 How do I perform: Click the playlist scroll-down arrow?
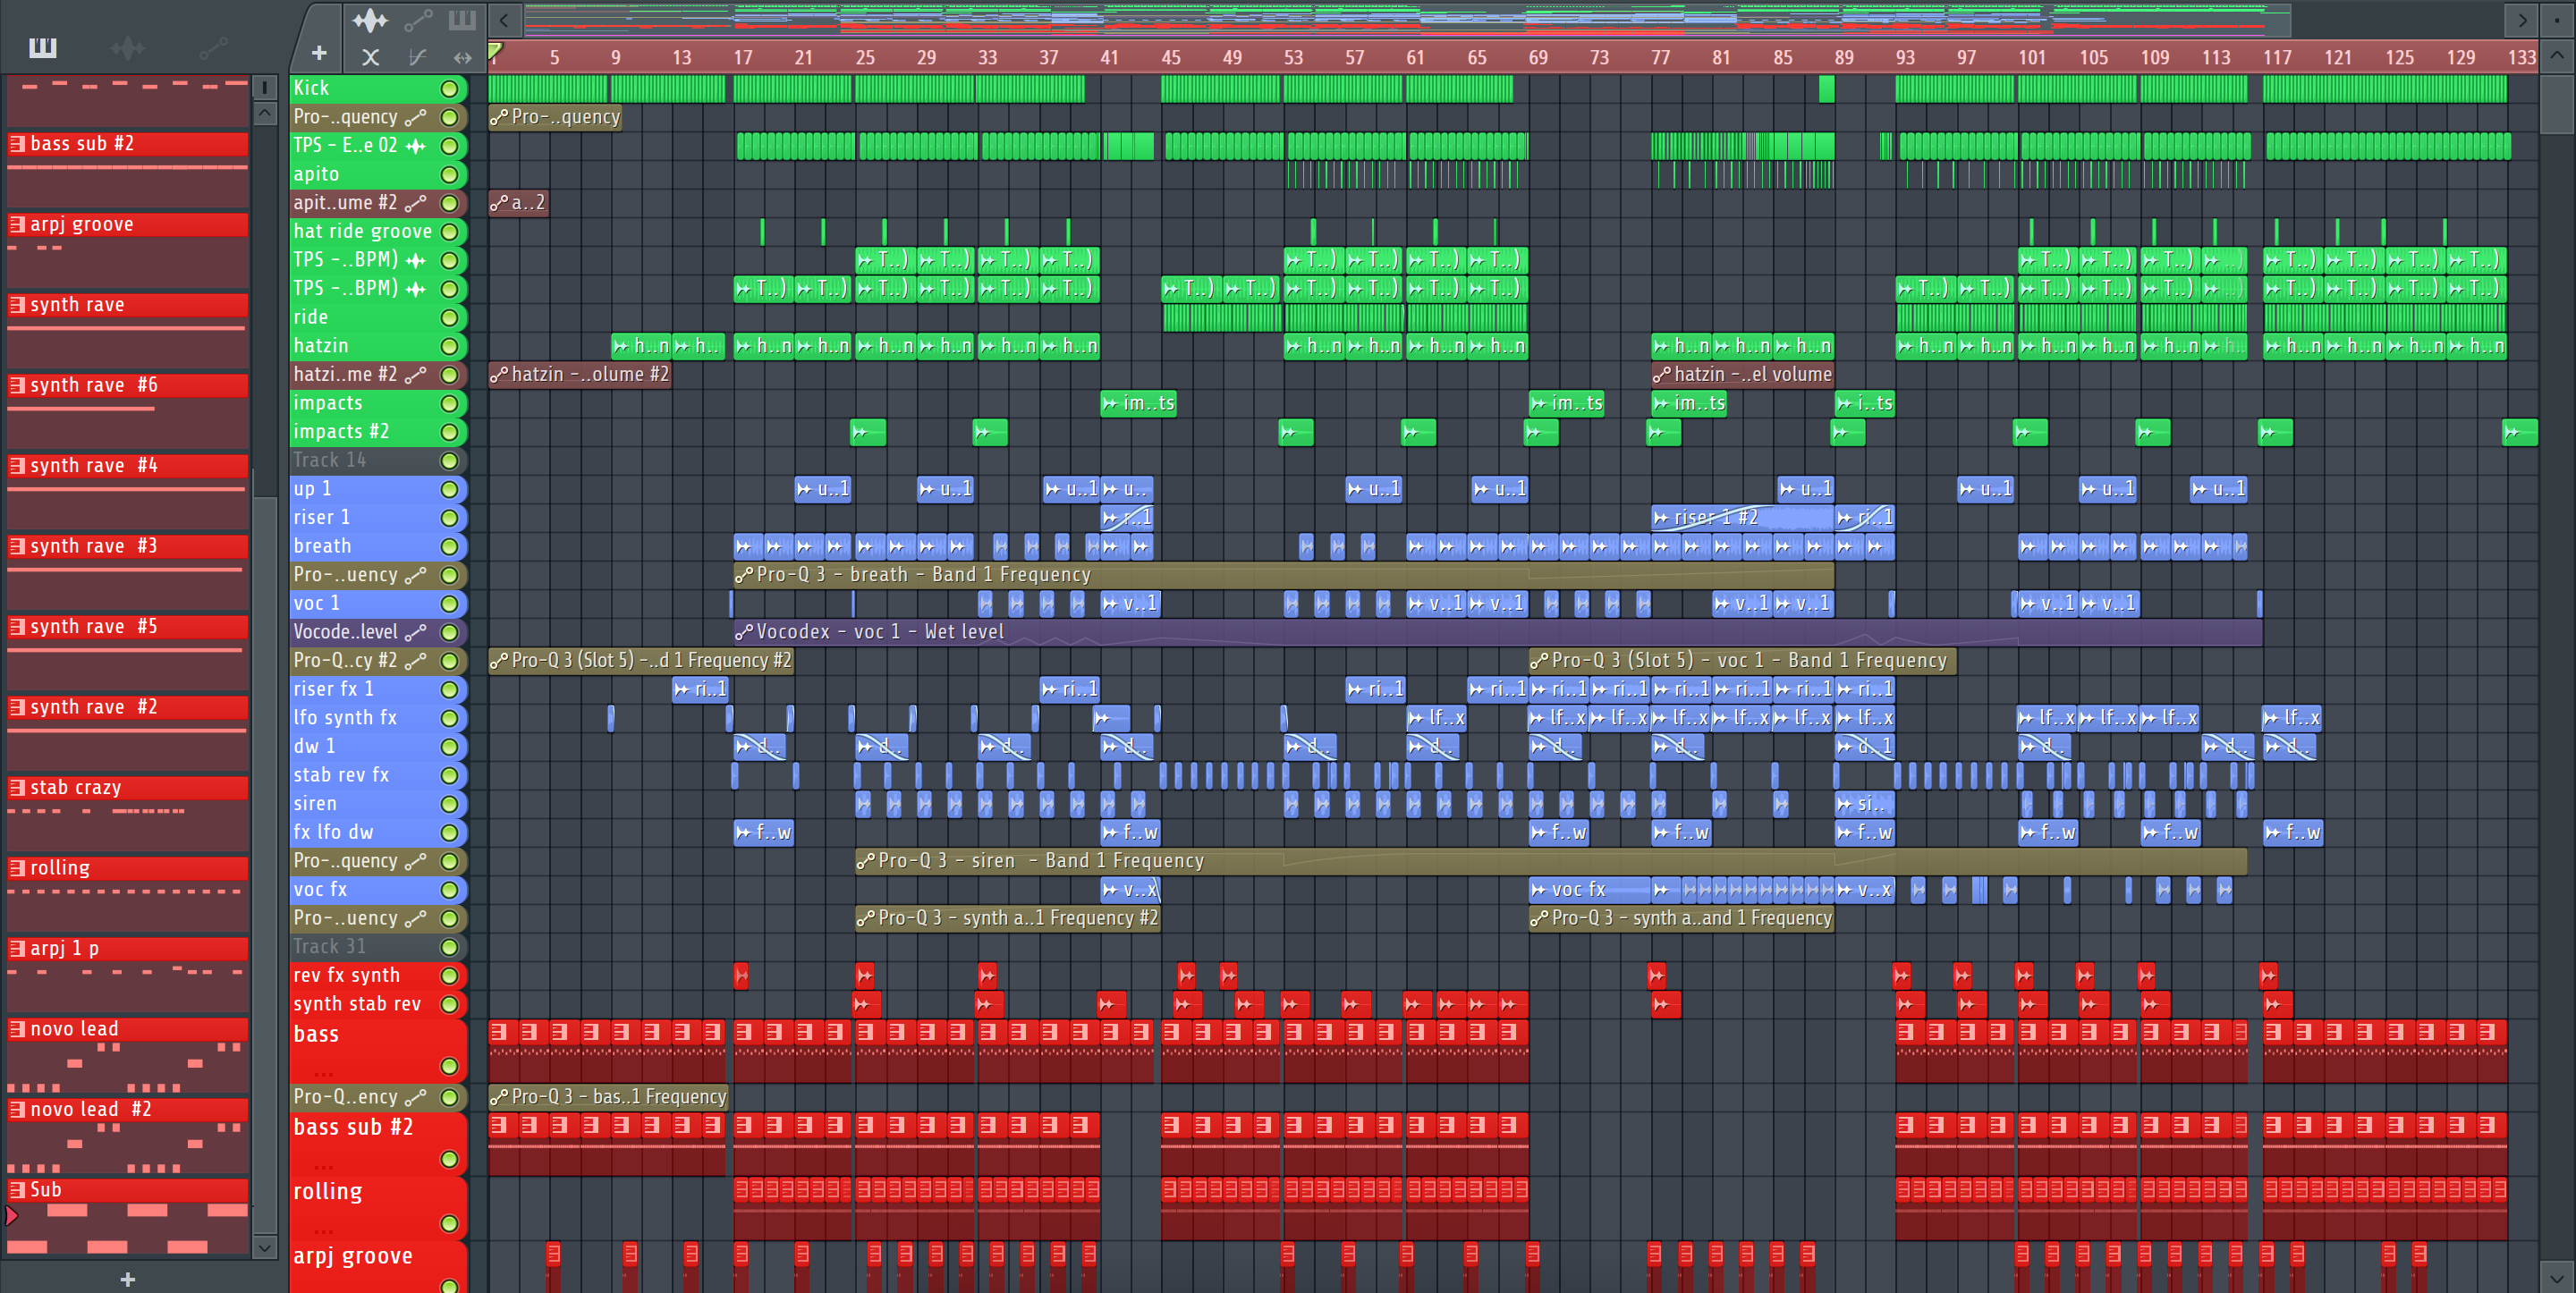point(2557,1277)
